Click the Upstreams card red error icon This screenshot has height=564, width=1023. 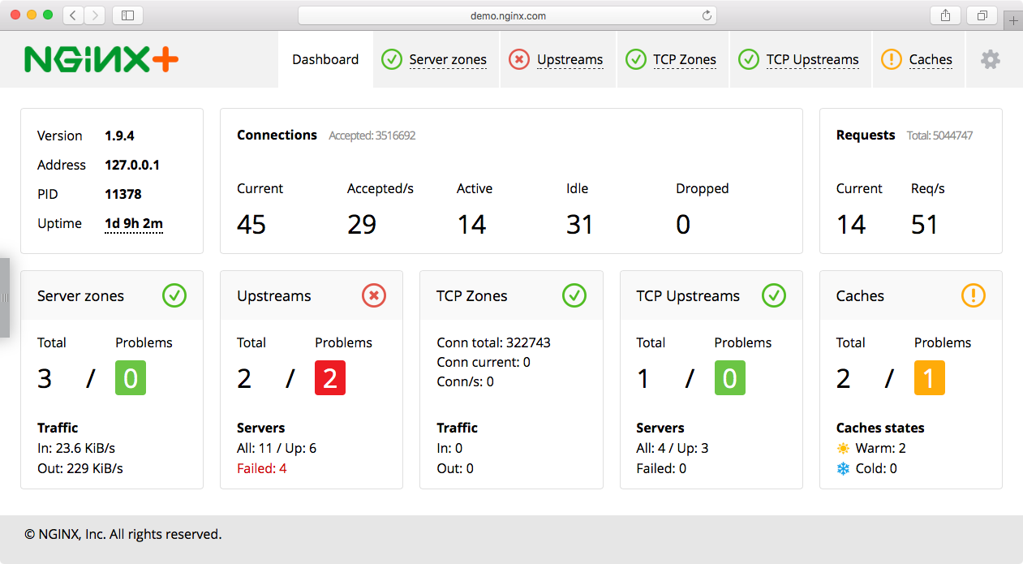coord(374,295)
